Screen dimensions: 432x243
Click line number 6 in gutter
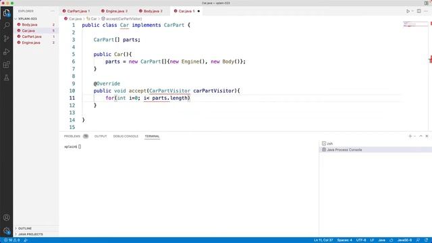point(74,61)
